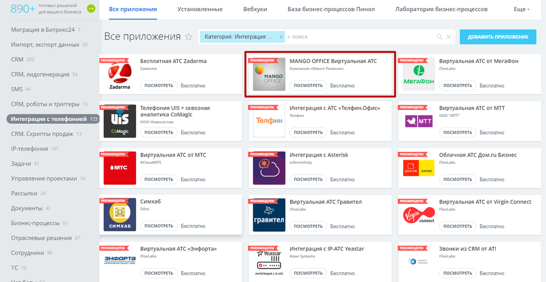The width and height of the screenshot is (546, 282).
Task: Click the green arrow next to 890+ solutions
Action: click(91, 9)
